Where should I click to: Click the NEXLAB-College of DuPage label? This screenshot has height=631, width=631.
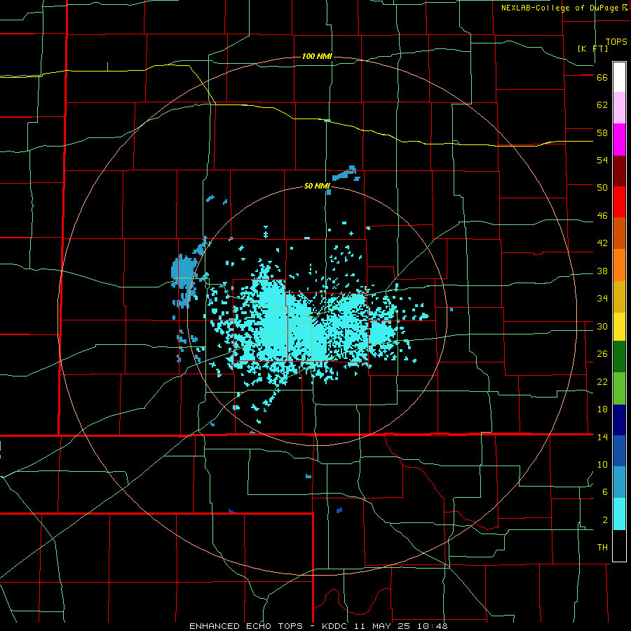(559, 8)
